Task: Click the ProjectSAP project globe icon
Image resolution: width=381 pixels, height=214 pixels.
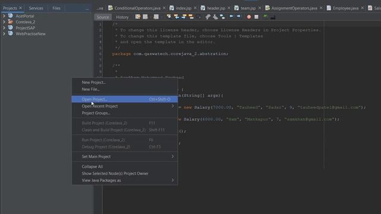Action: (11, 27)
